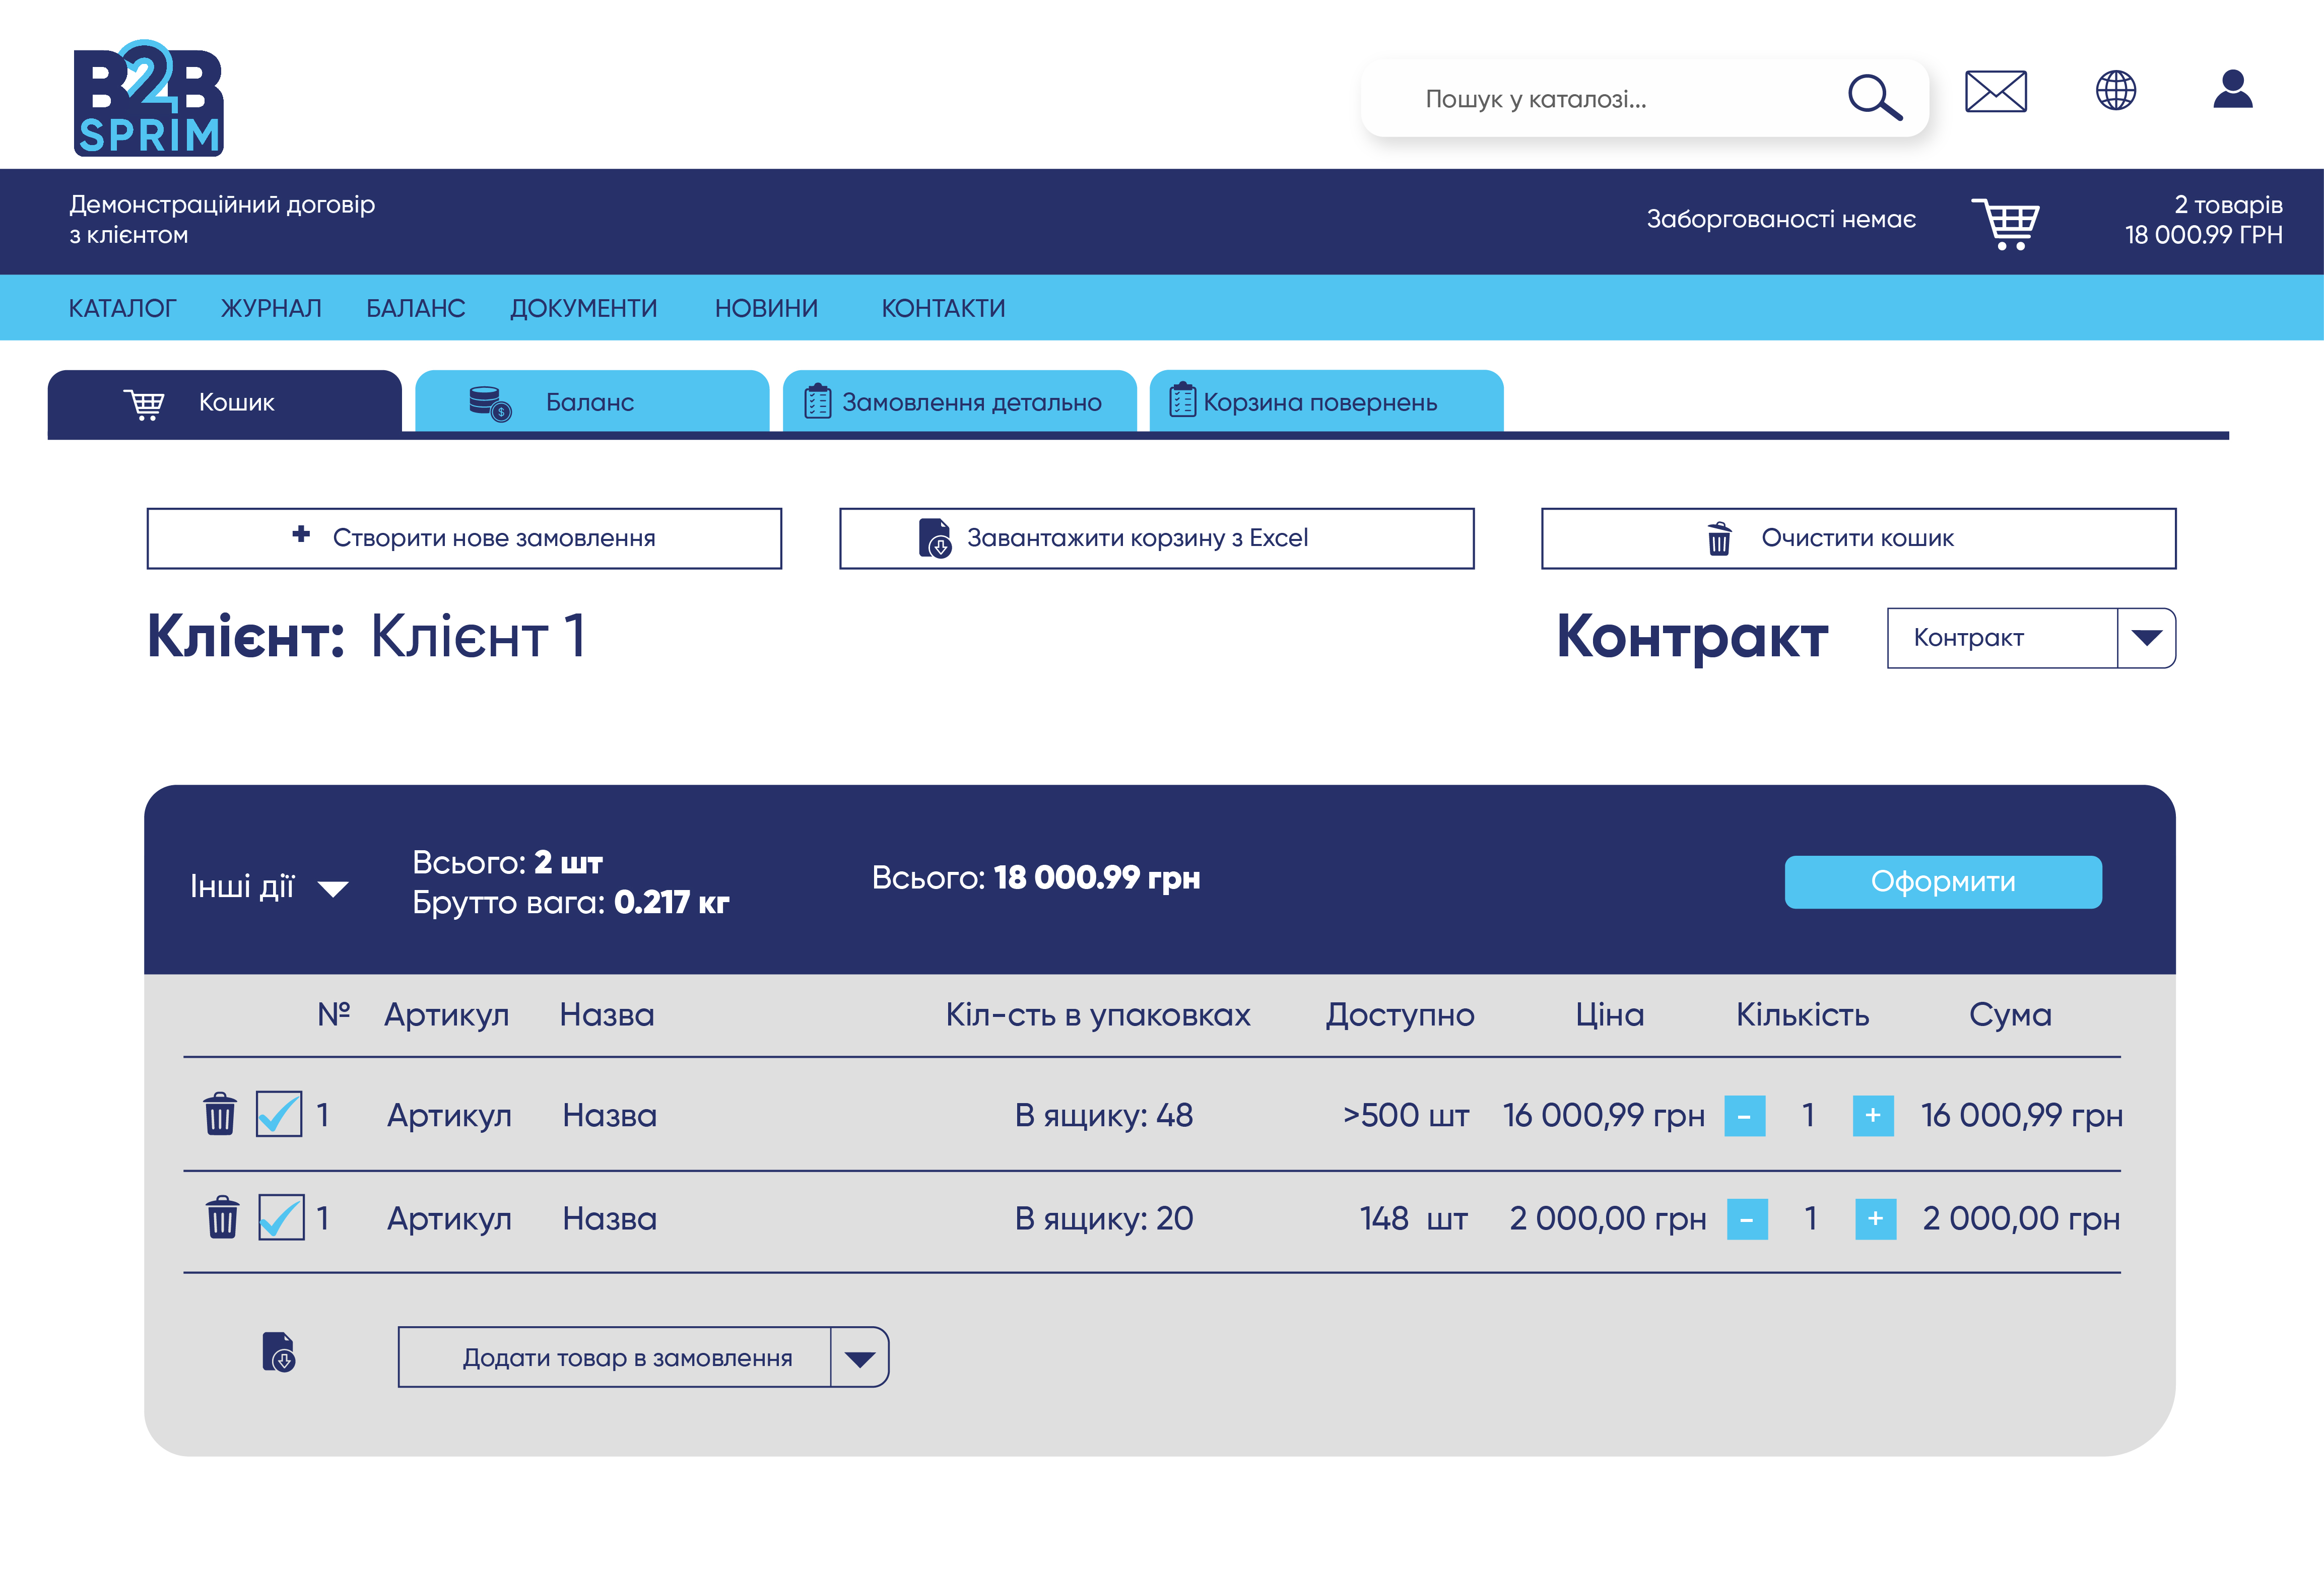Image resolution: width=2324 pixels, height=1570 pixels.
Task: Click the Оформити button
Action: 1942,881
